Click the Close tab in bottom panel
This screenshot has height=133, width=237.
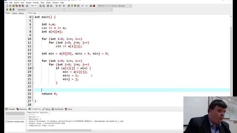(x=69, y=109)
